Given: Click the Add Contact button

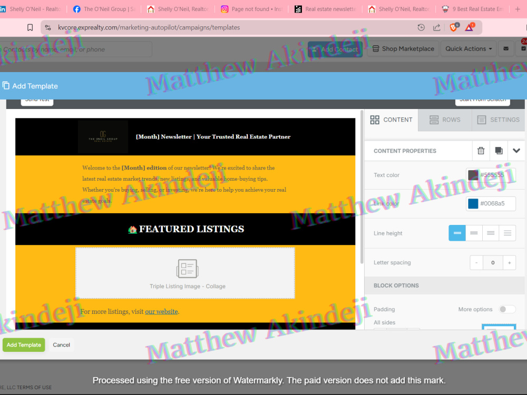Looking at the screenshot, I should tap(335, 50).
